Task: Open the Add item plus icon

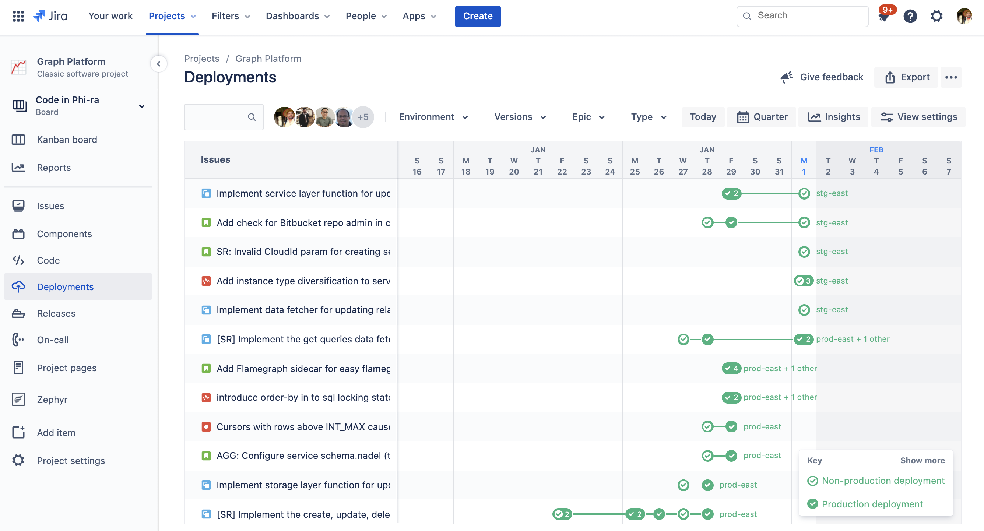Action: coord(18,432)
